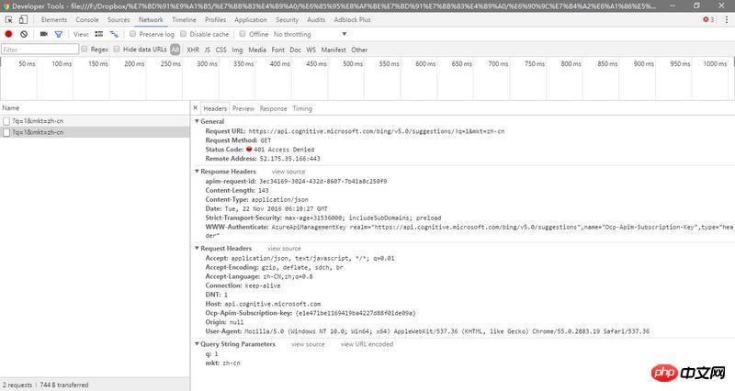Click the Request URL value
Viewport: 735px width, 391px height.
(377, 131)
